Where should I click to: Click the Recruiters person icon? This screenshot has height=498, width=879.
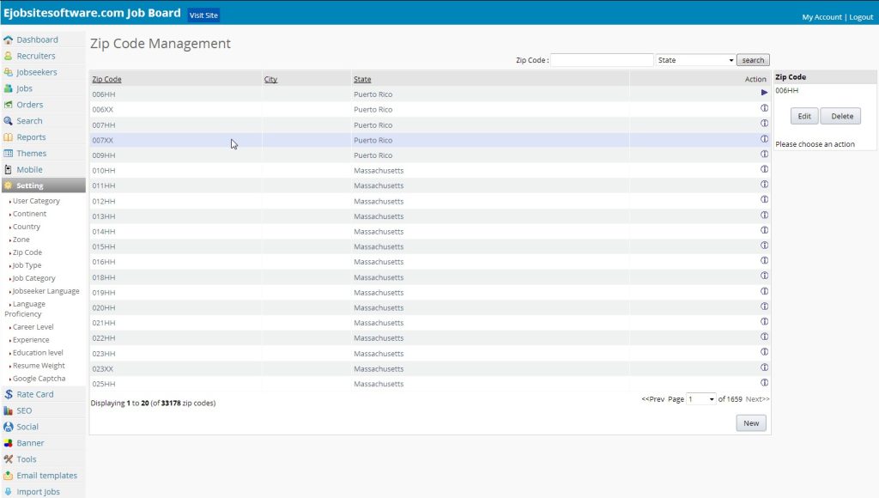[x=8, y=56]
